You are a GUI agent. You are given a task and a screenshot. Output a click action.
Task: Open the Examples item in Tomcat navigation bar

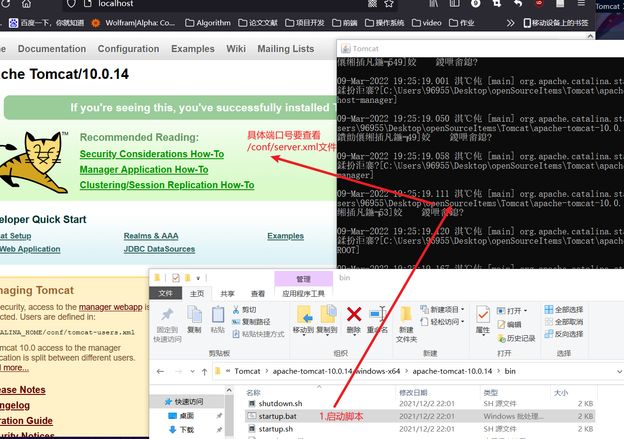(193, 49)
